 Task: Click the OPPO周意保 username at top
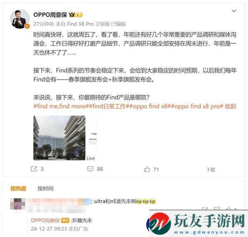[x=50, y=15]
